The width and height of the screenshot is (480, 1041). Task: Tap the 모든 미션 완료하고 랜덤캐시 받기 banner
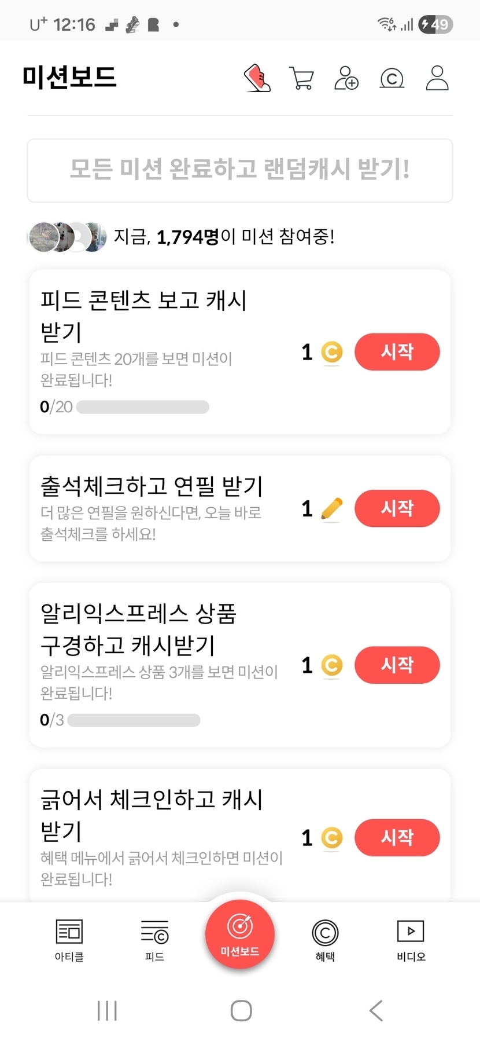240,170
